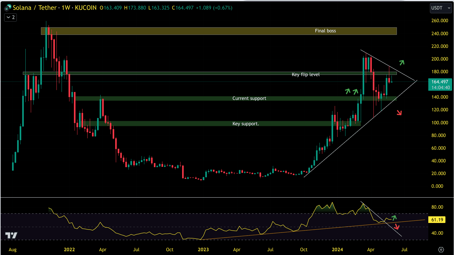Screen dimensions: 454x255
Task: Click the high value H173.880
Action: coord(136,8)
